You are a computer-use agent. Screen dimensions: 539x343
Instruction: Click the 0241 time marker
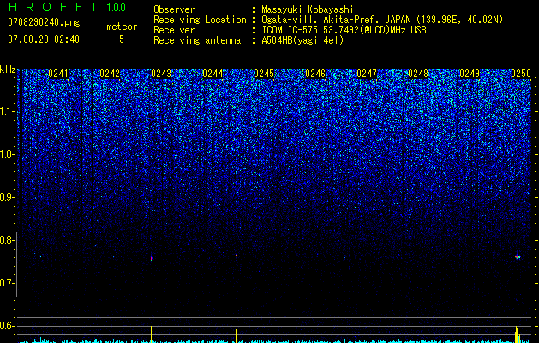pos(58,74)
